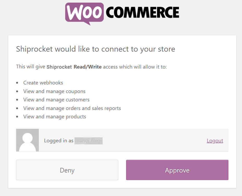Image resolution: width=242 pixels, height=196 pixels.
Task: Select the View and manage products item
Action: click(x=55, y=117)
